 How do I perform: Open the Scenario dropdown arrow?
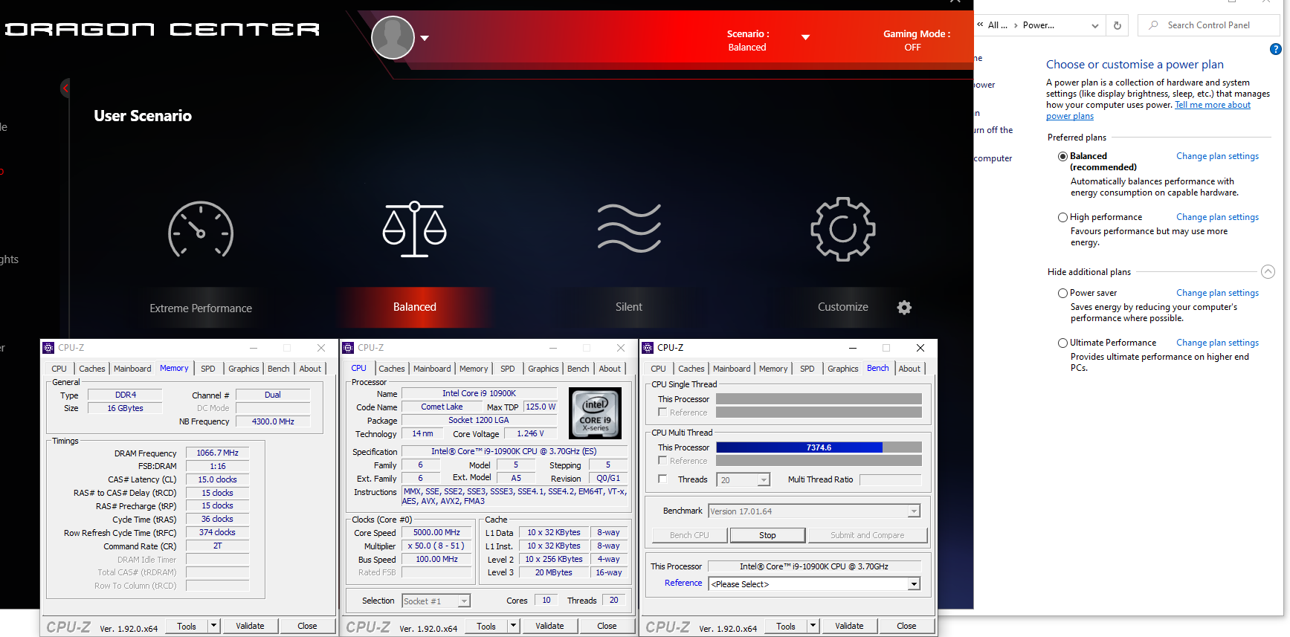805,37
